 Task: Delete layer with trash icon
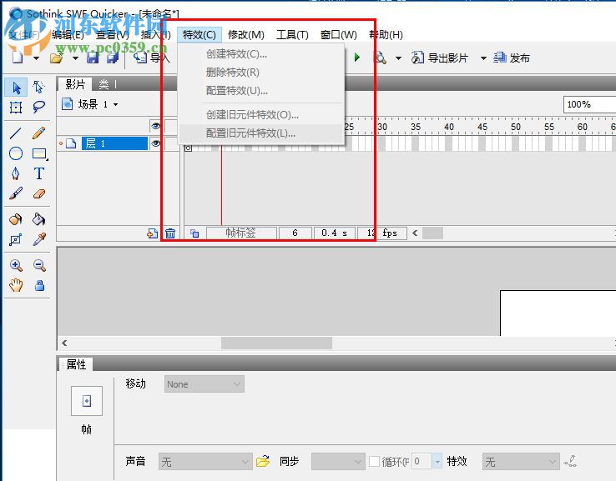coord(170,233)
